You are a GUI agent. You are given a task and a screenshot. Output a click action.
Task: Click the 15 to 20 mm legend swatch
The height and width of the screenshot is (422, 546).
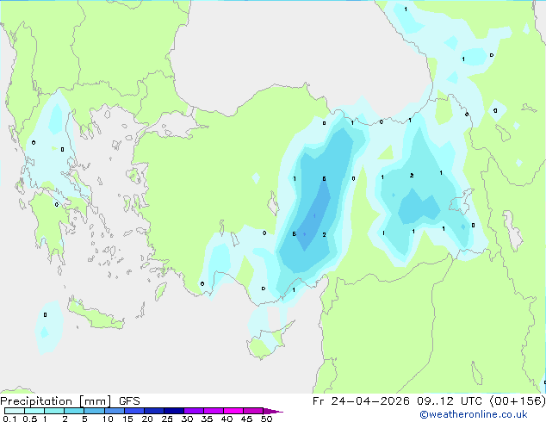[134, 411]
